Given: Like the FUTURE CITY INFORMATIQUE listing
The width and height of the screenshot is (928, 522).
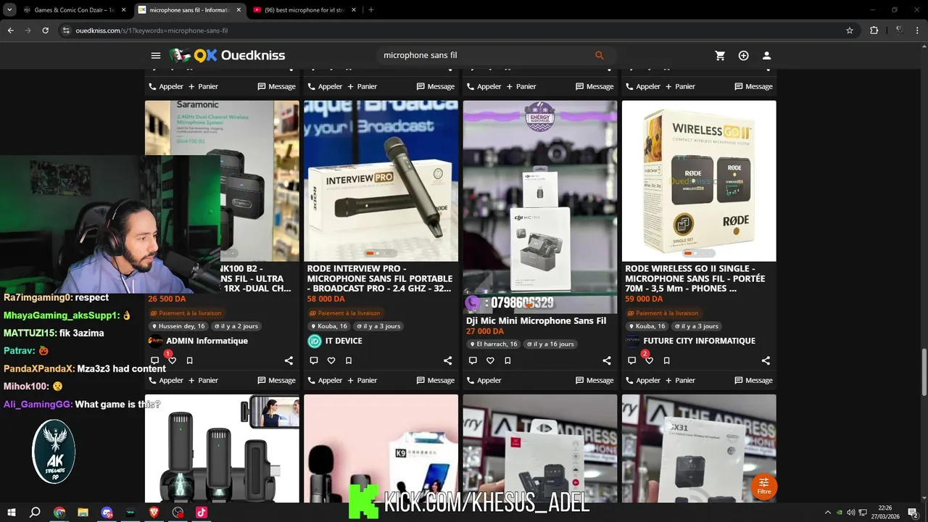Looking at the screenshot, I should 649,360.
